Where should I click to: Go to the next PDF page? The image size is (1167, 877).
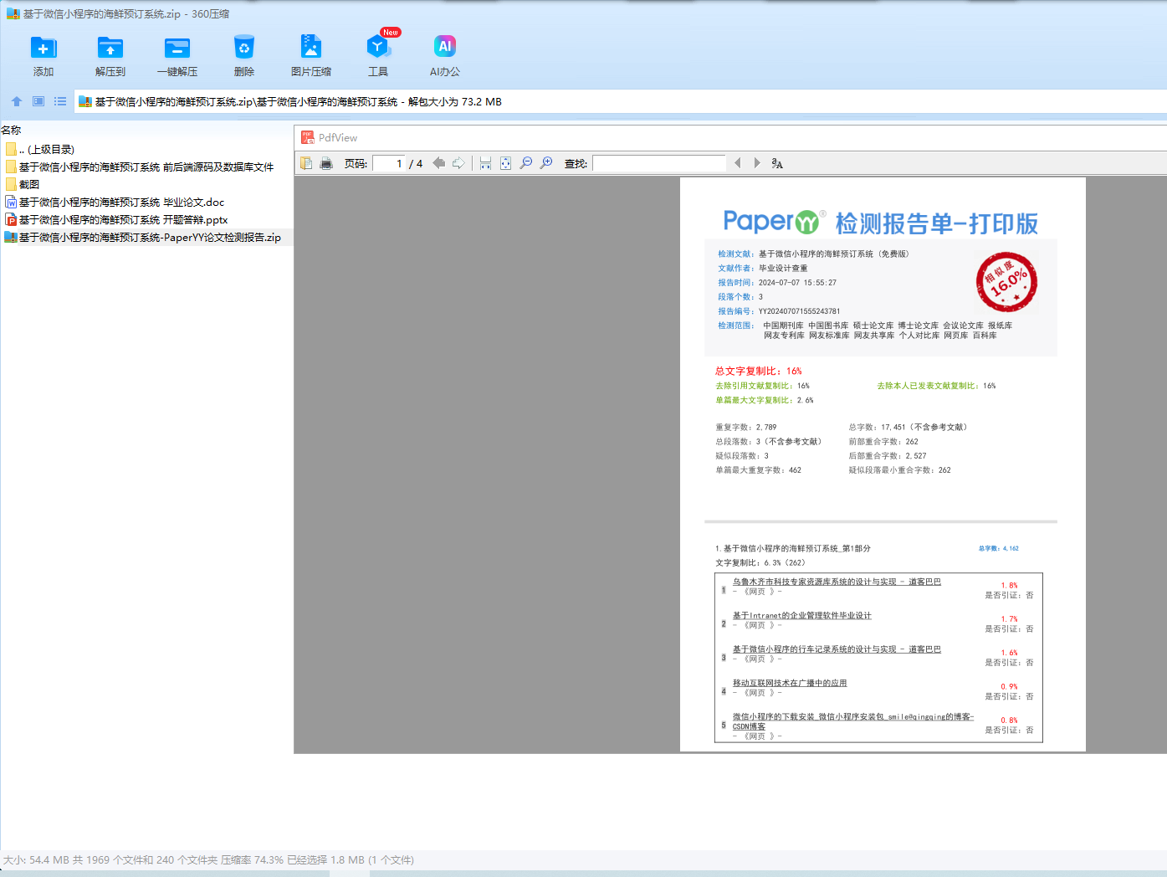click(x=458, y=163)
